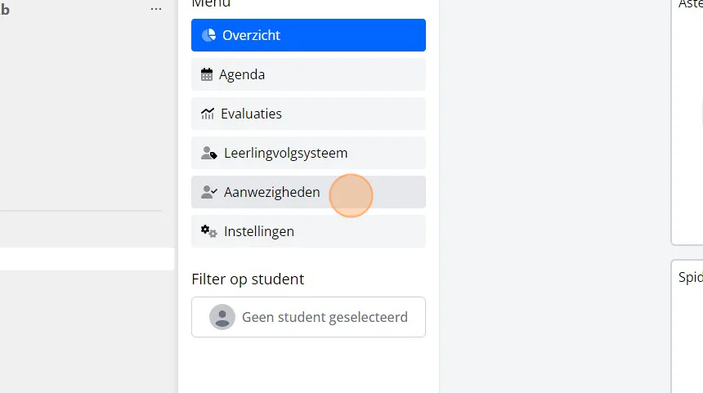Image resolution: width=703 pixels, height=393 pixels.
Task: Go to the Evaluaties section
Action: coord(308,114)
